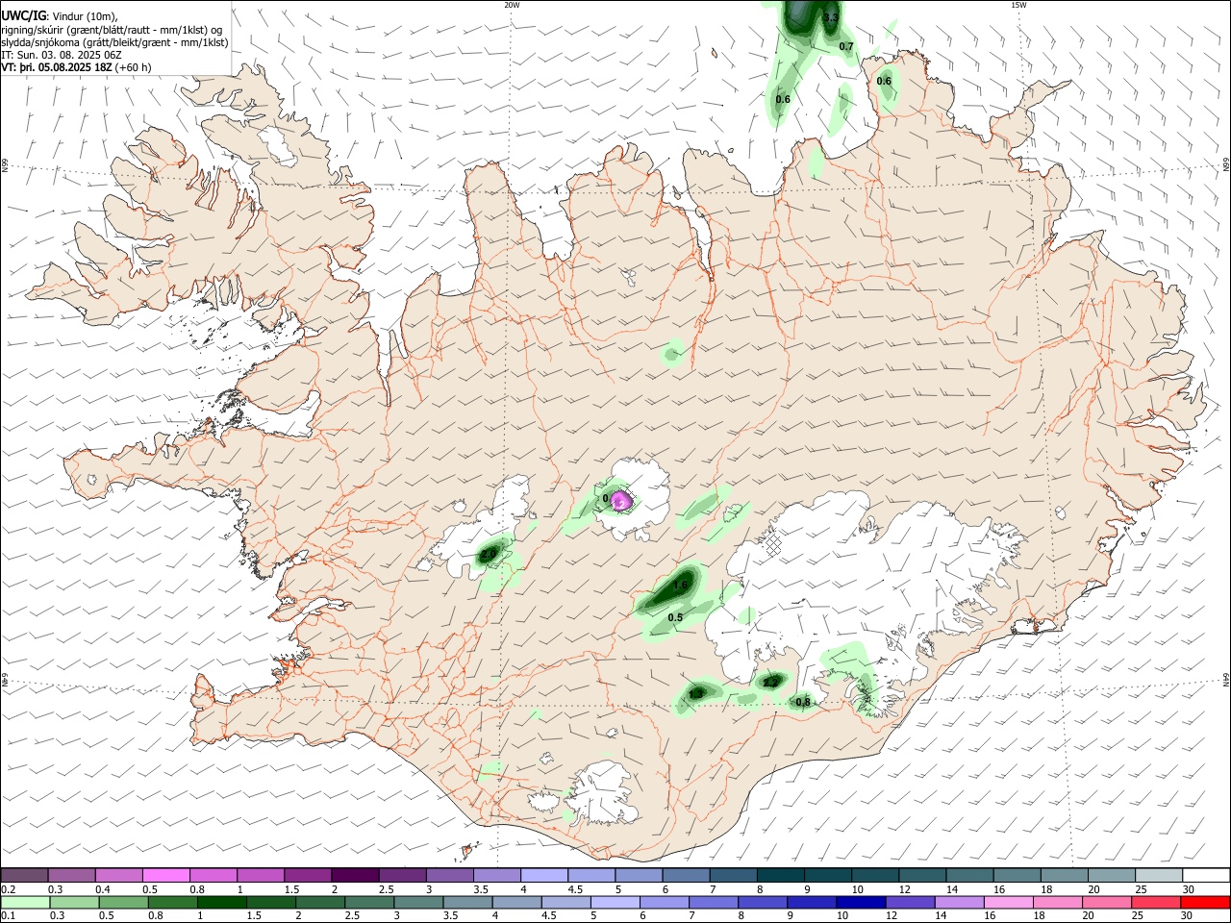This screenshot has height=923, width=1231.
Task: Click the cross-hatched marker on Vatnajökull glacier
Action: point(774,545)
